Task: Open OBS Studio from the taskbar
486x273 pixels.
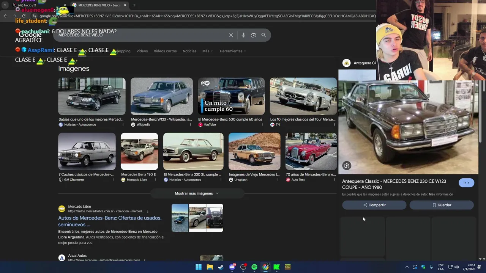Action: click(243, 267)
